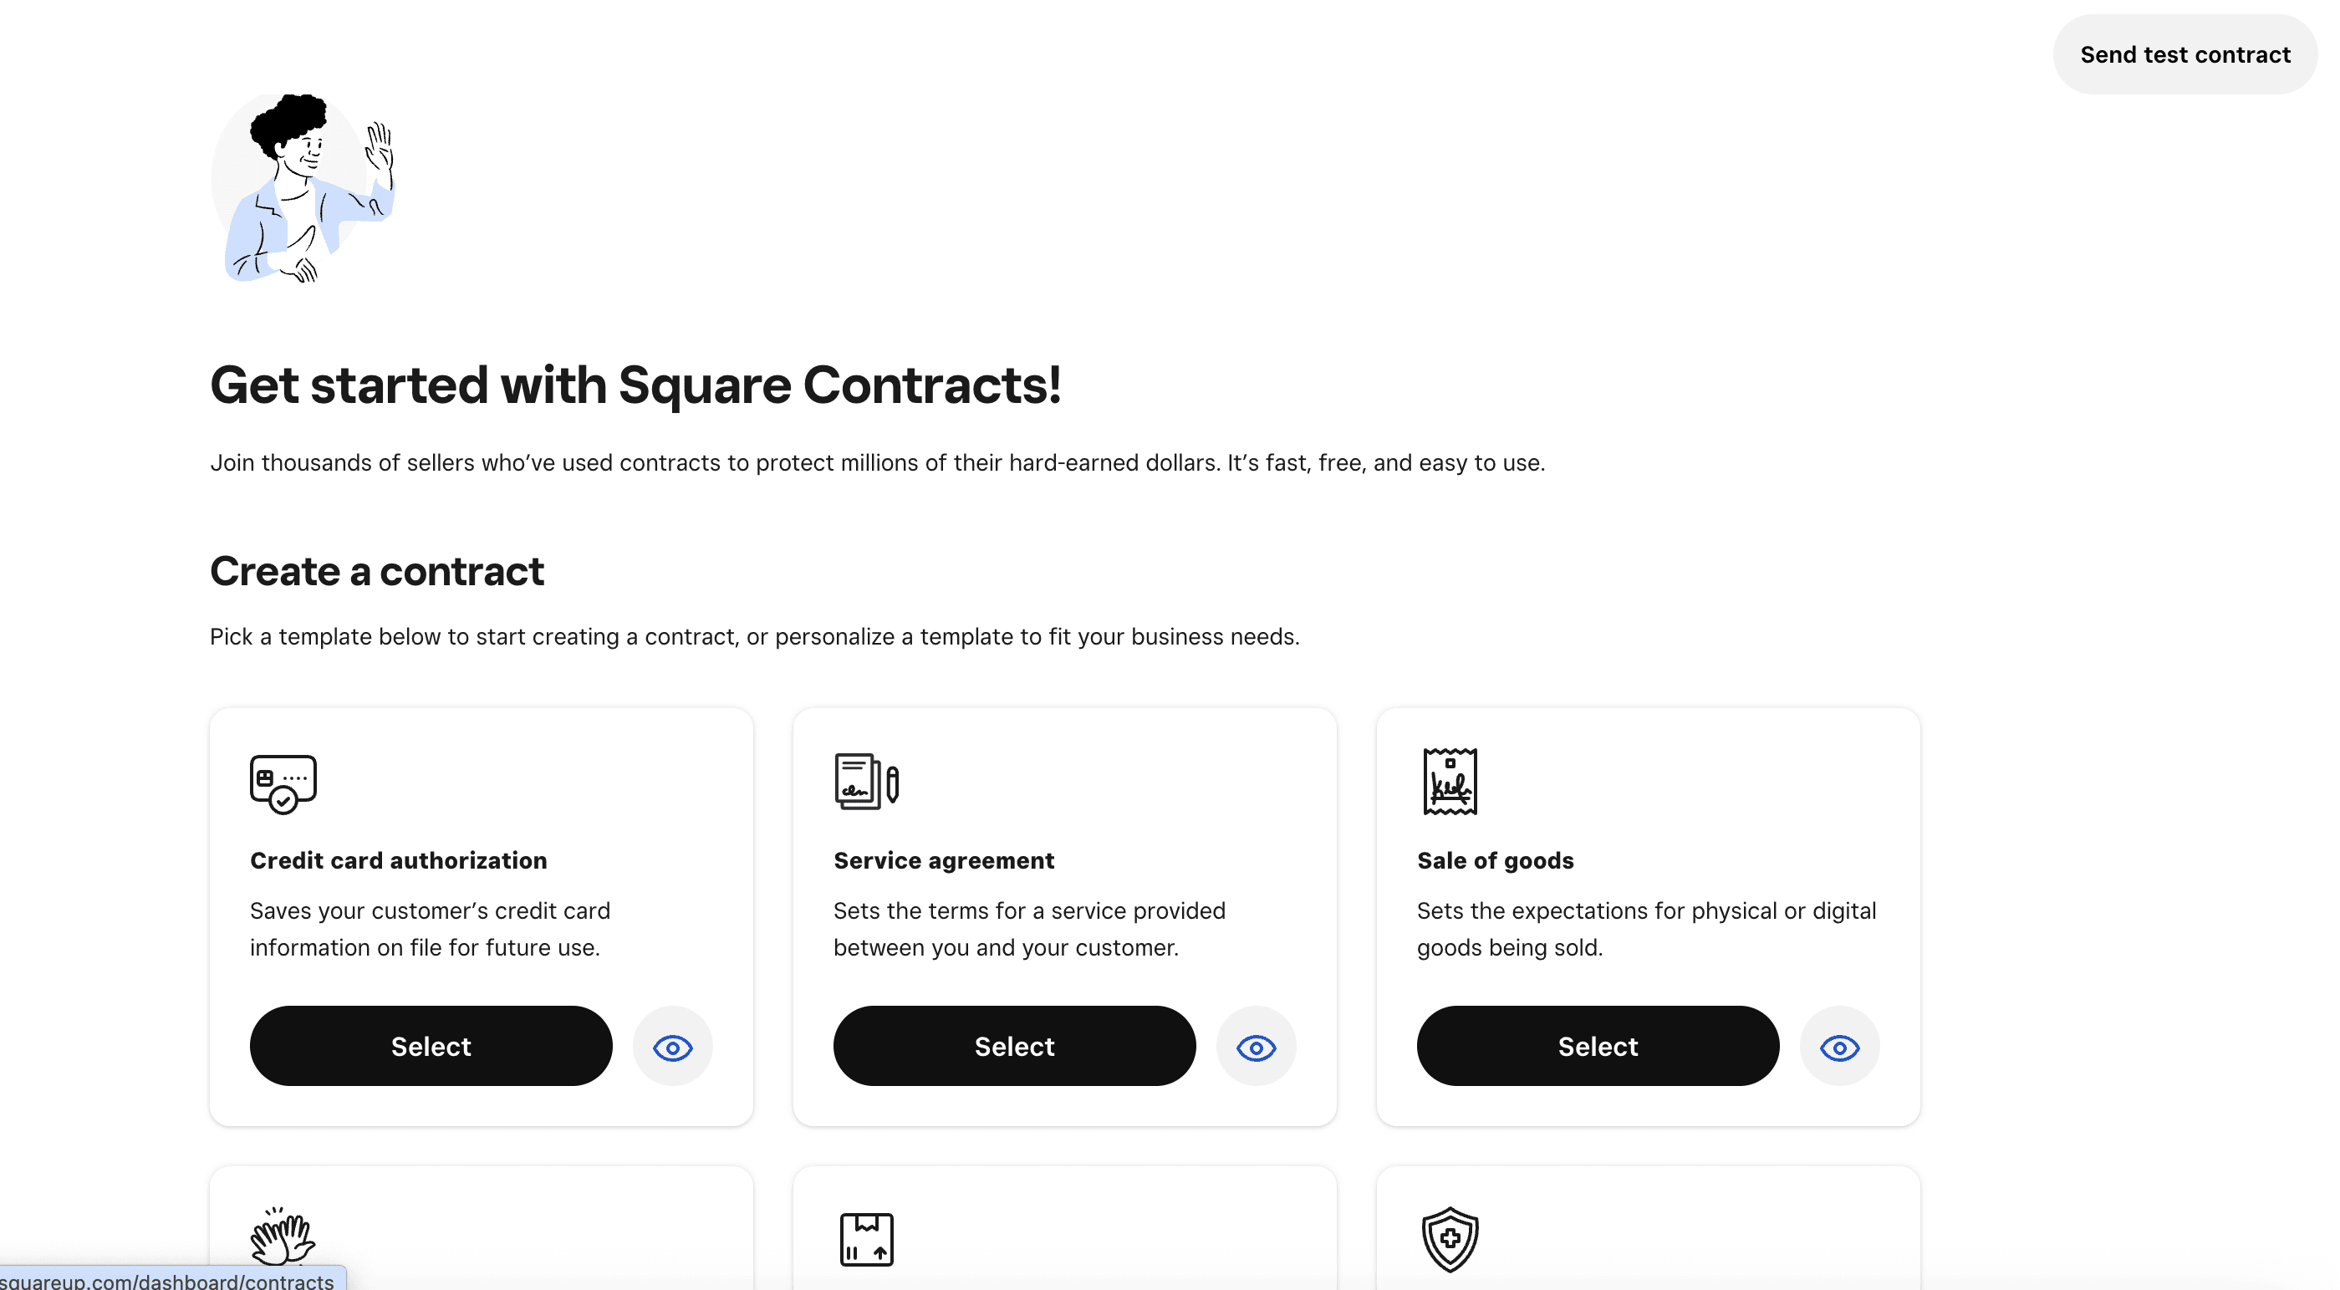Click the service agreement document icon
This screenshot has height=1290, width=2340.
(x=865, y=781)
